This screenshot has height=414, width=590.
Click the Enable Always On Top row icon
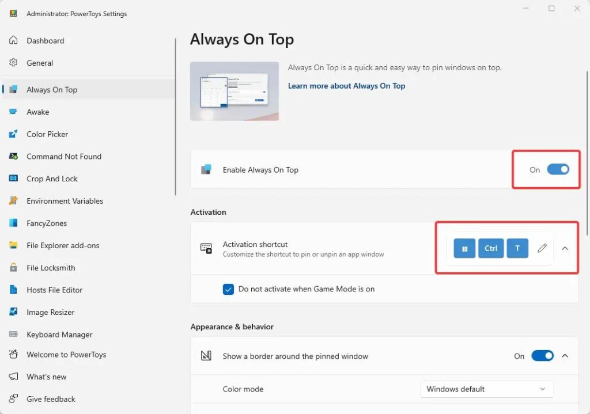206,170
